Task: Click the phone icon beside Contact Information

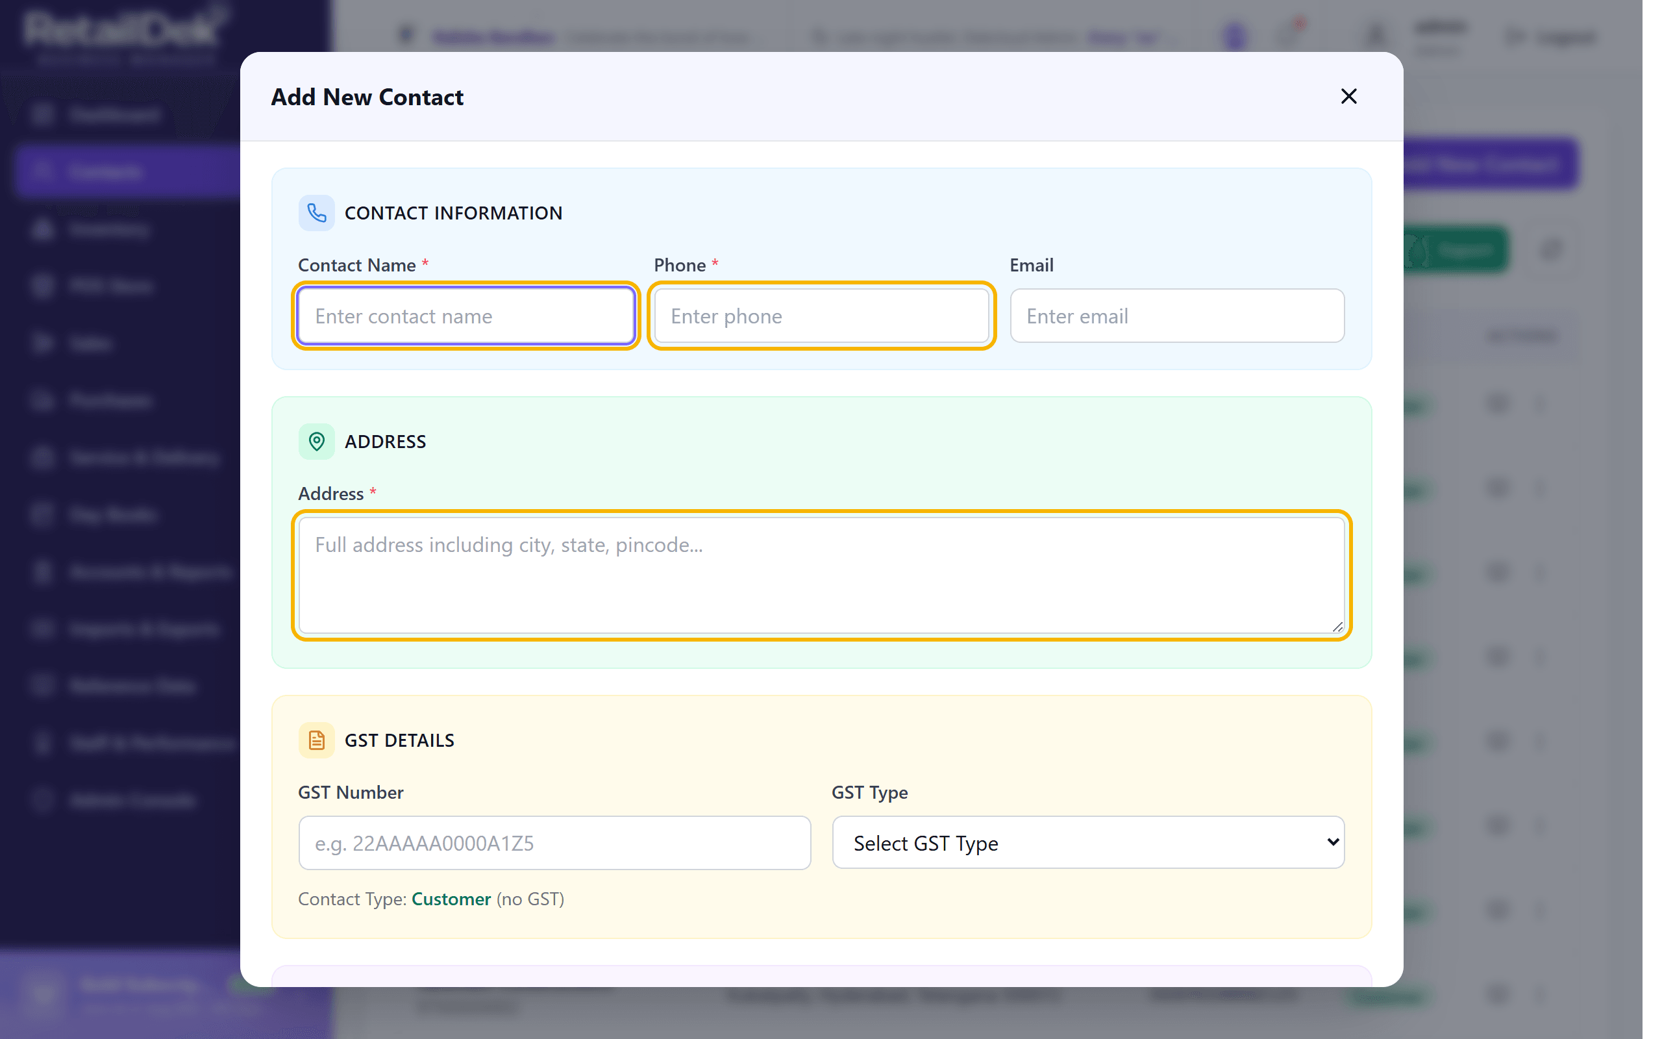Action: coord(317,213)
